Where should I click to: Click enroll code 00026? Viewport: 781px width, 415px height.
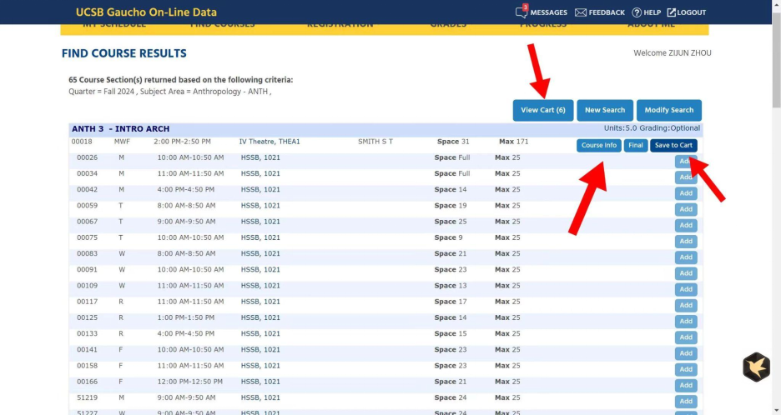click(87, 157)
